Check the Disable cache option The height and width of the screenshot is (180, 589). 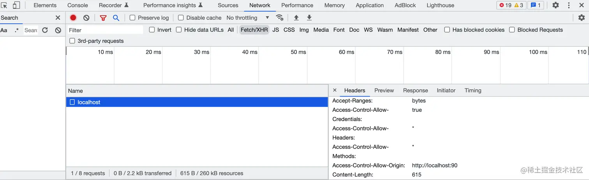[181, 18]
